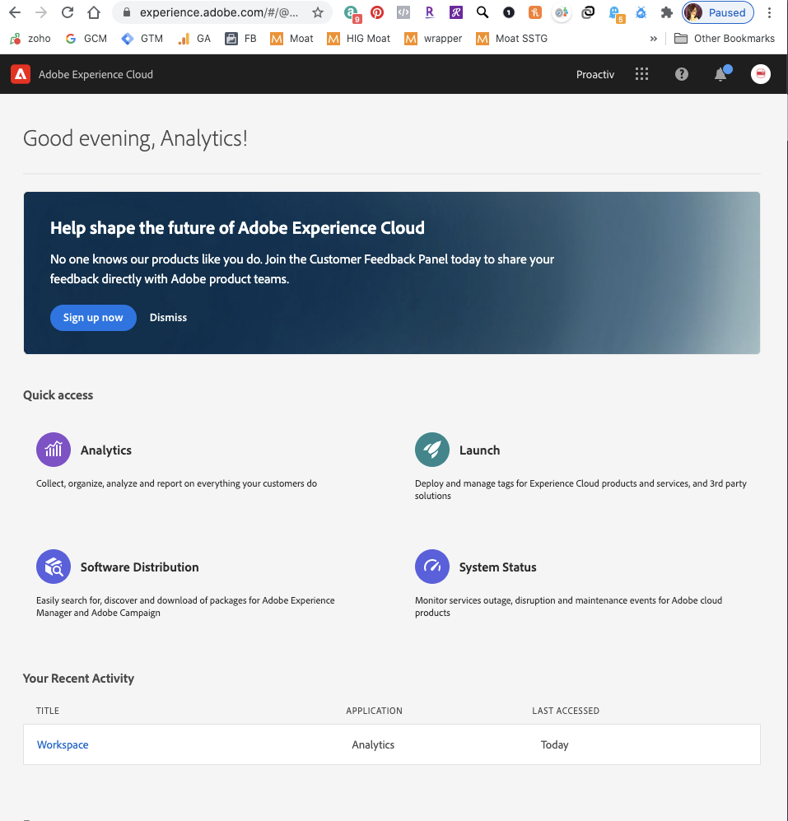Click the Software Distribution title

[139, 567]
